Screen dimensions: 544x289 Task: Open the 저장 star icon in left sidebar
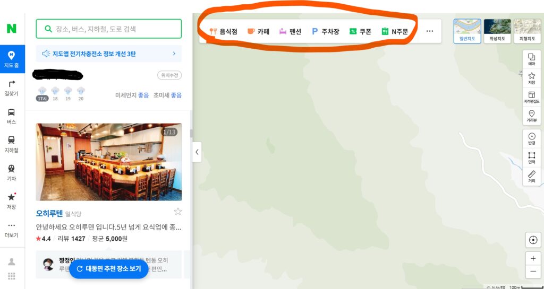[x=12, y=202]
